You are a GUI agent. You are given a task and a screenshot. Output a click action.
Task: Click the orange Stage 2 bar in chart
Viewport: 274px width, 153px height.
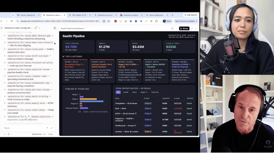pos(88,99)
